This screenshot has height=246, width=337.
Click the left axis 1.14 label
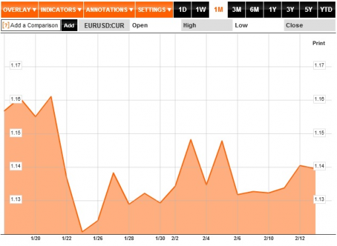(x=16, y=166)
